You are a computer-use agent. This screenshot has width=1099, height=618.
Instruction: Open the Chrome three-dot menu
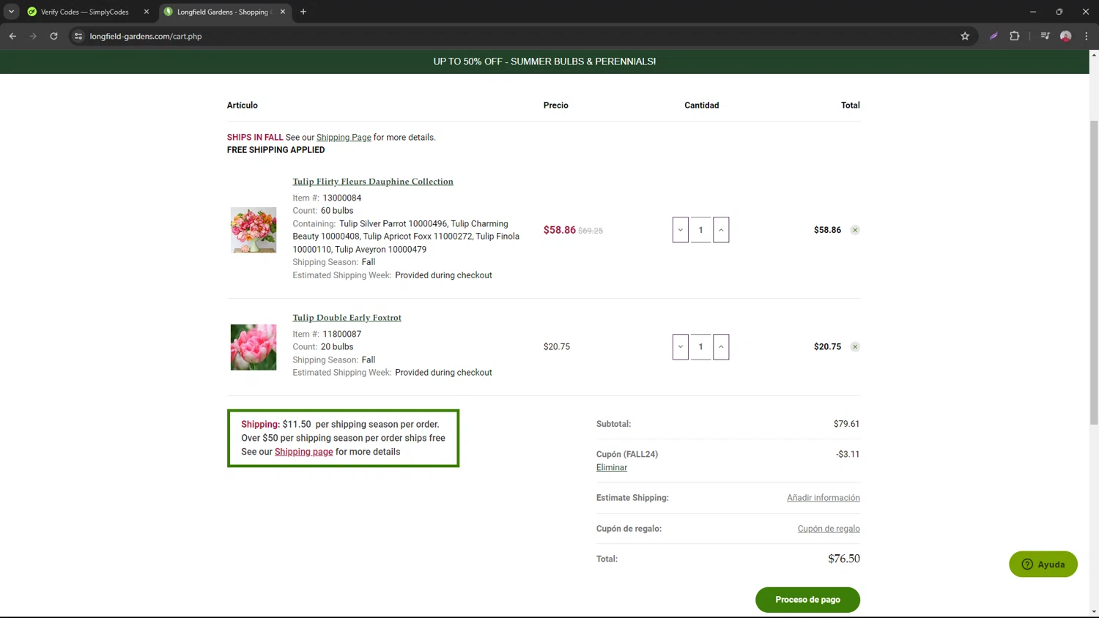coord(1087,36)
